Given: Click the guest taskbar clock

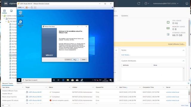Looking at the screenshot, I should (x=105, y=80).
